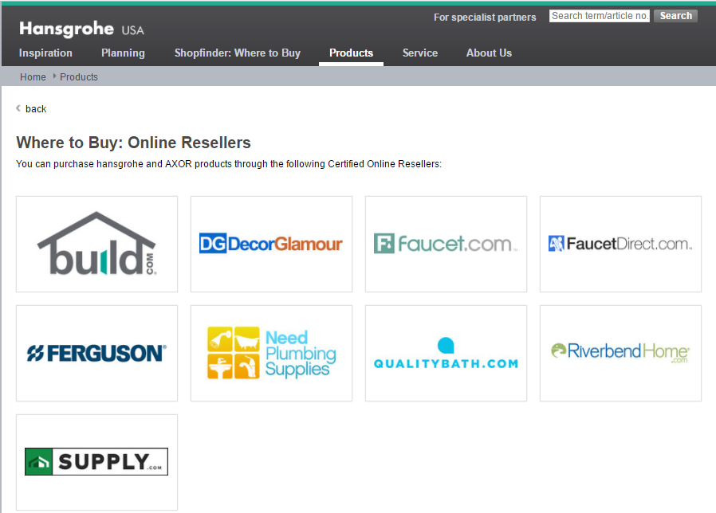
Task: Open the Planning menu
Action: (x=123, y=53)
